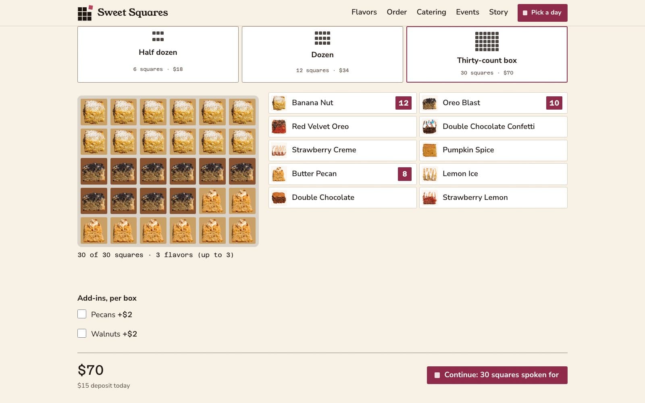This screenshot has height=403, width=645.
Task: Click the Strawberry Lemon thumbnail icon
Action: [x=430, y=197]
